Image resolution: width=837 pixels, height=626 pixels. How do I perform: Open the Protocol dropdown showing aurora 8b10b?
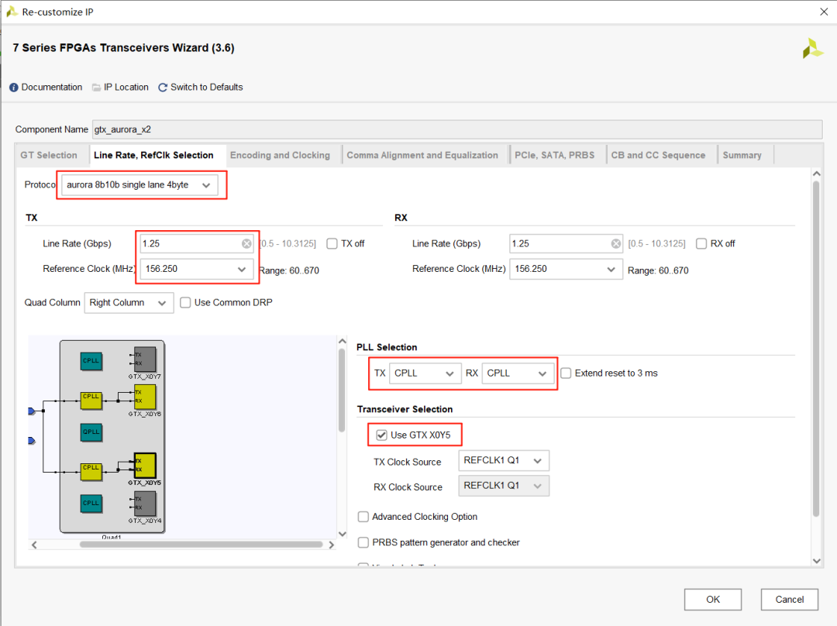(x=206, y=184)
